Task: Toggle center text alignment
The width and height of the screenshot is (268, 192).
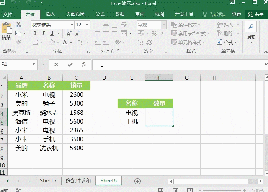Action: (x=106, y=33)
